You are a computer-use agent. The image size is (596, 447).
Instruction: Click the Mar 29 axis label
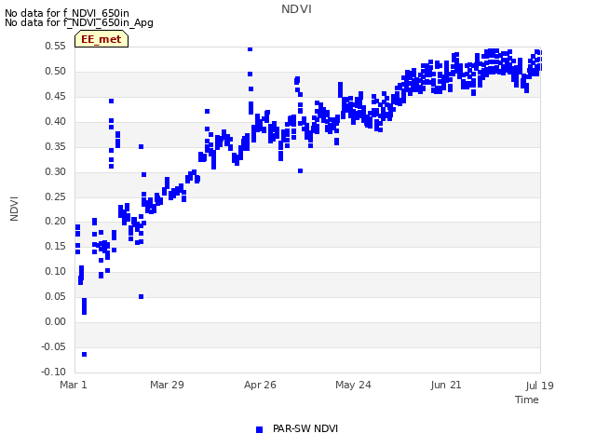click(x=167, y=385)
